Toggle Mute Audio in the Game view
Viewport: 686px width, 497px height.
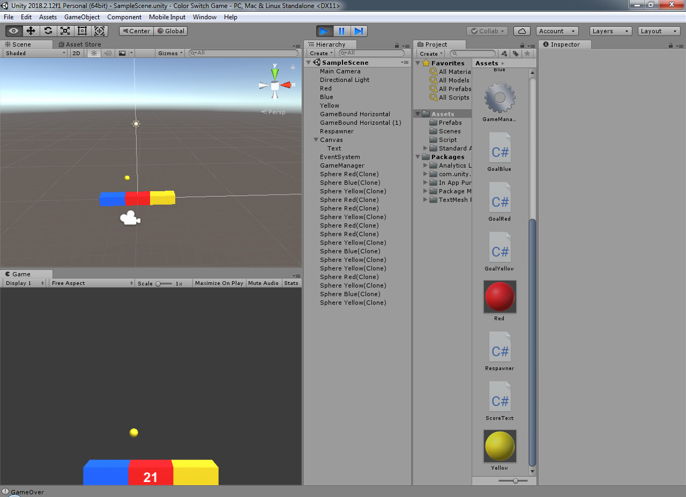[263, 283]
